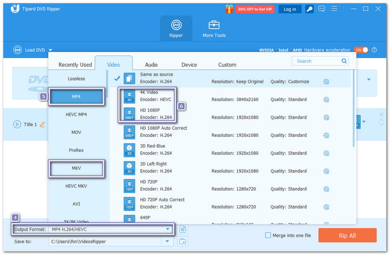The width and height of the screenshot is (390, 255).
Task: Open the Save to folder browse icon
Action: click(x=183, y=241)
